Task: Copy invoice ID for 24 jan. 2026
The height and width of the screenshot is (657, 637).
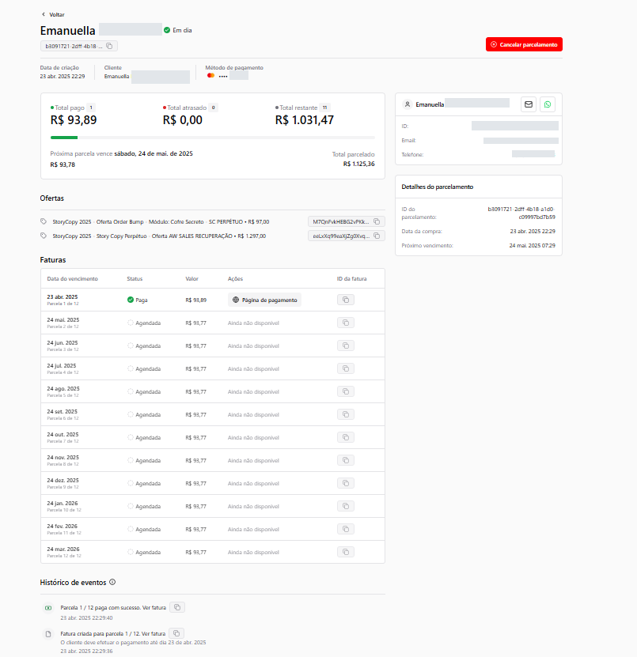Action: (x=346, y=506)
